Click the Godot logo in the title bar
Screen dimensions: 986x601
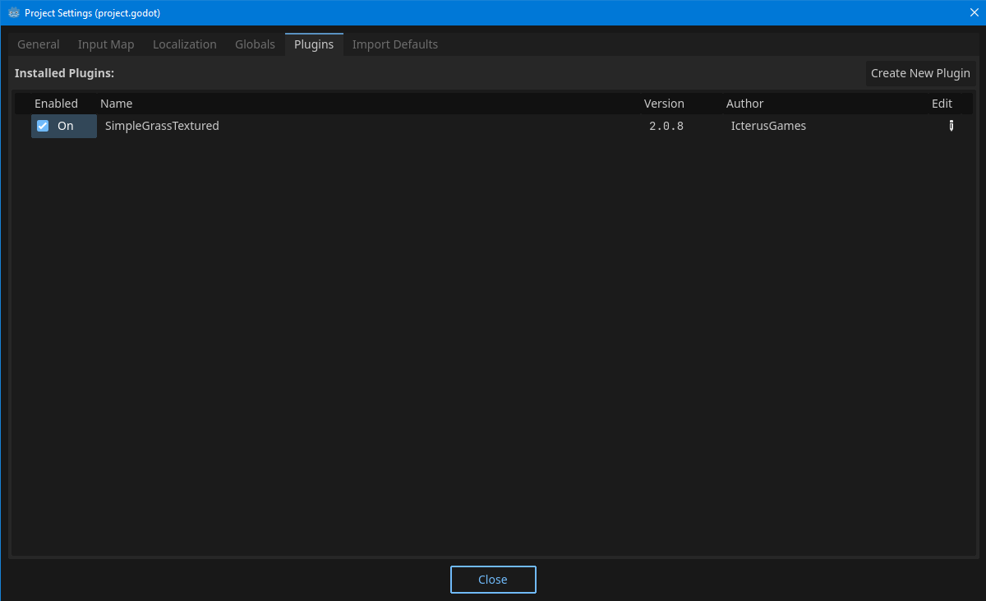[14, 13]
